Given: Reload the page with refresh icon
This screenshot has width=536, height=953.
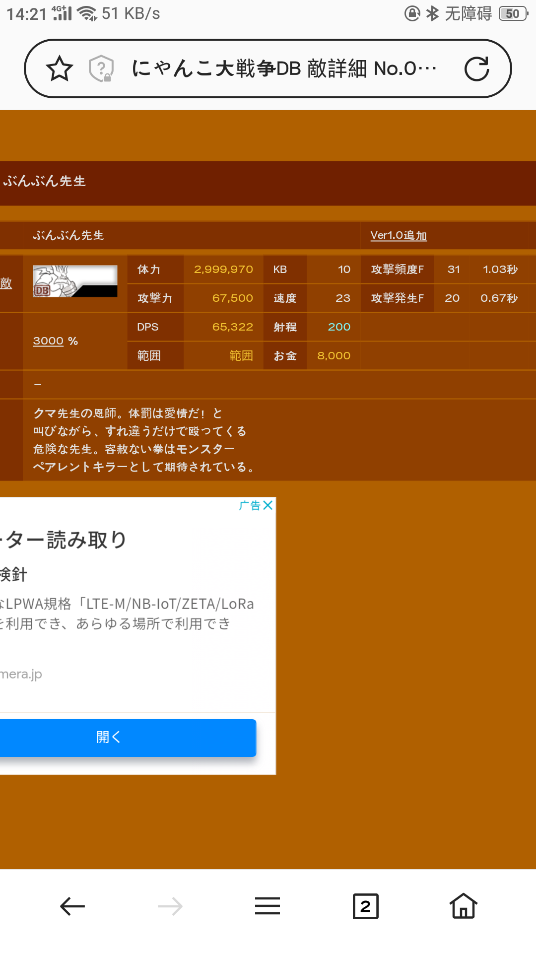Looking at the screenshot, I should 476,68.
